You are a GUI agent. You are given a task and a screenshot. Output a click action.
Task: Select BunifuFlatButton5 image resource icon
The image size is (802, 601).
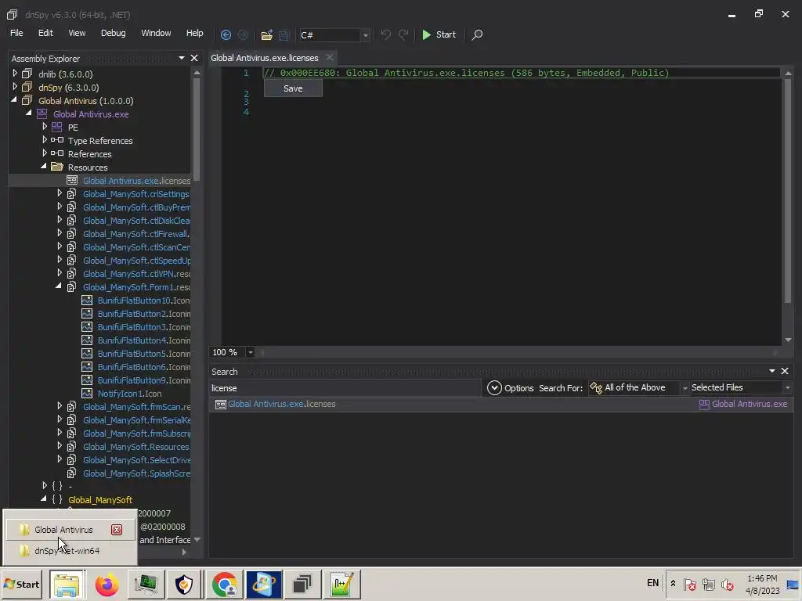tap(87, 353)
